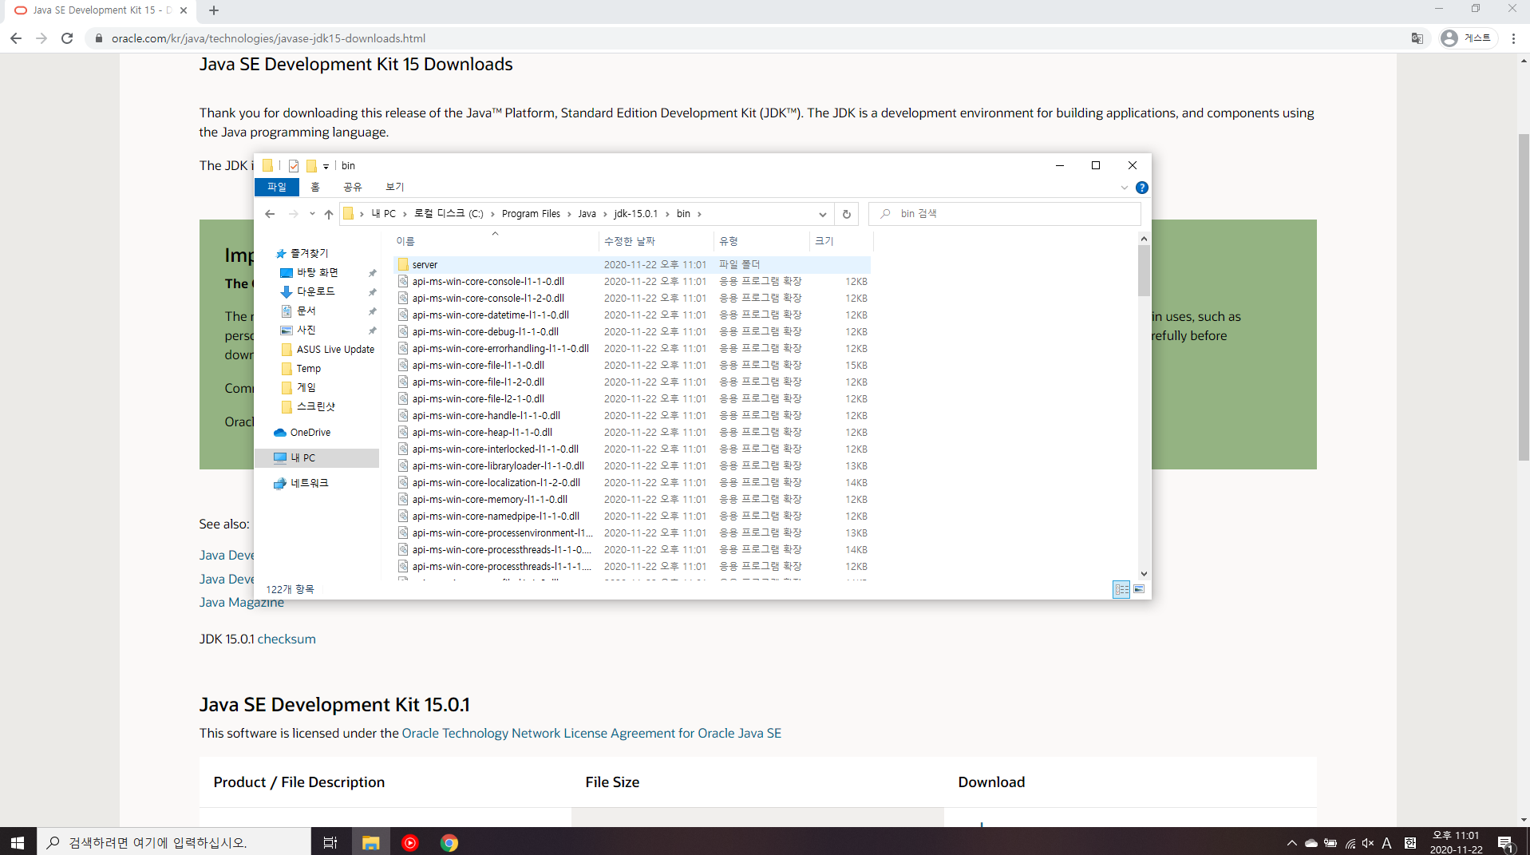The width and height of the screenshot is (1530, 855).
Task: Open Task View on the taskbar
Action: (x=330, y=842)
